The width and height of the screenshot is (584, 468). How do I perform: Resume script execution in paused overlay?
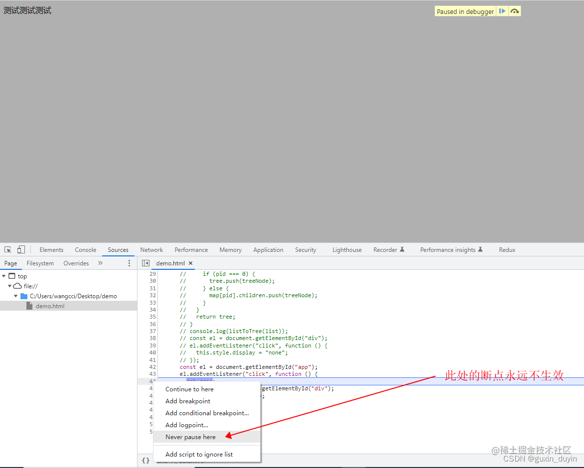point(502,11)
